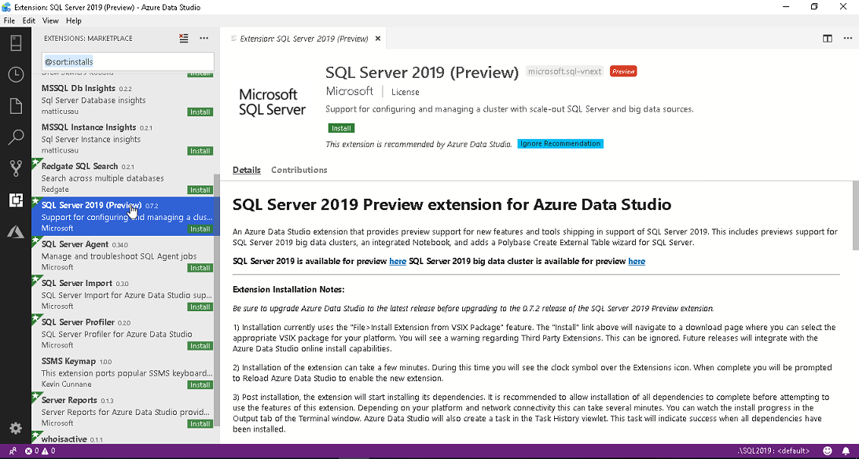
Task: Switch to the Contributions tab
Action: pos(299,170)
